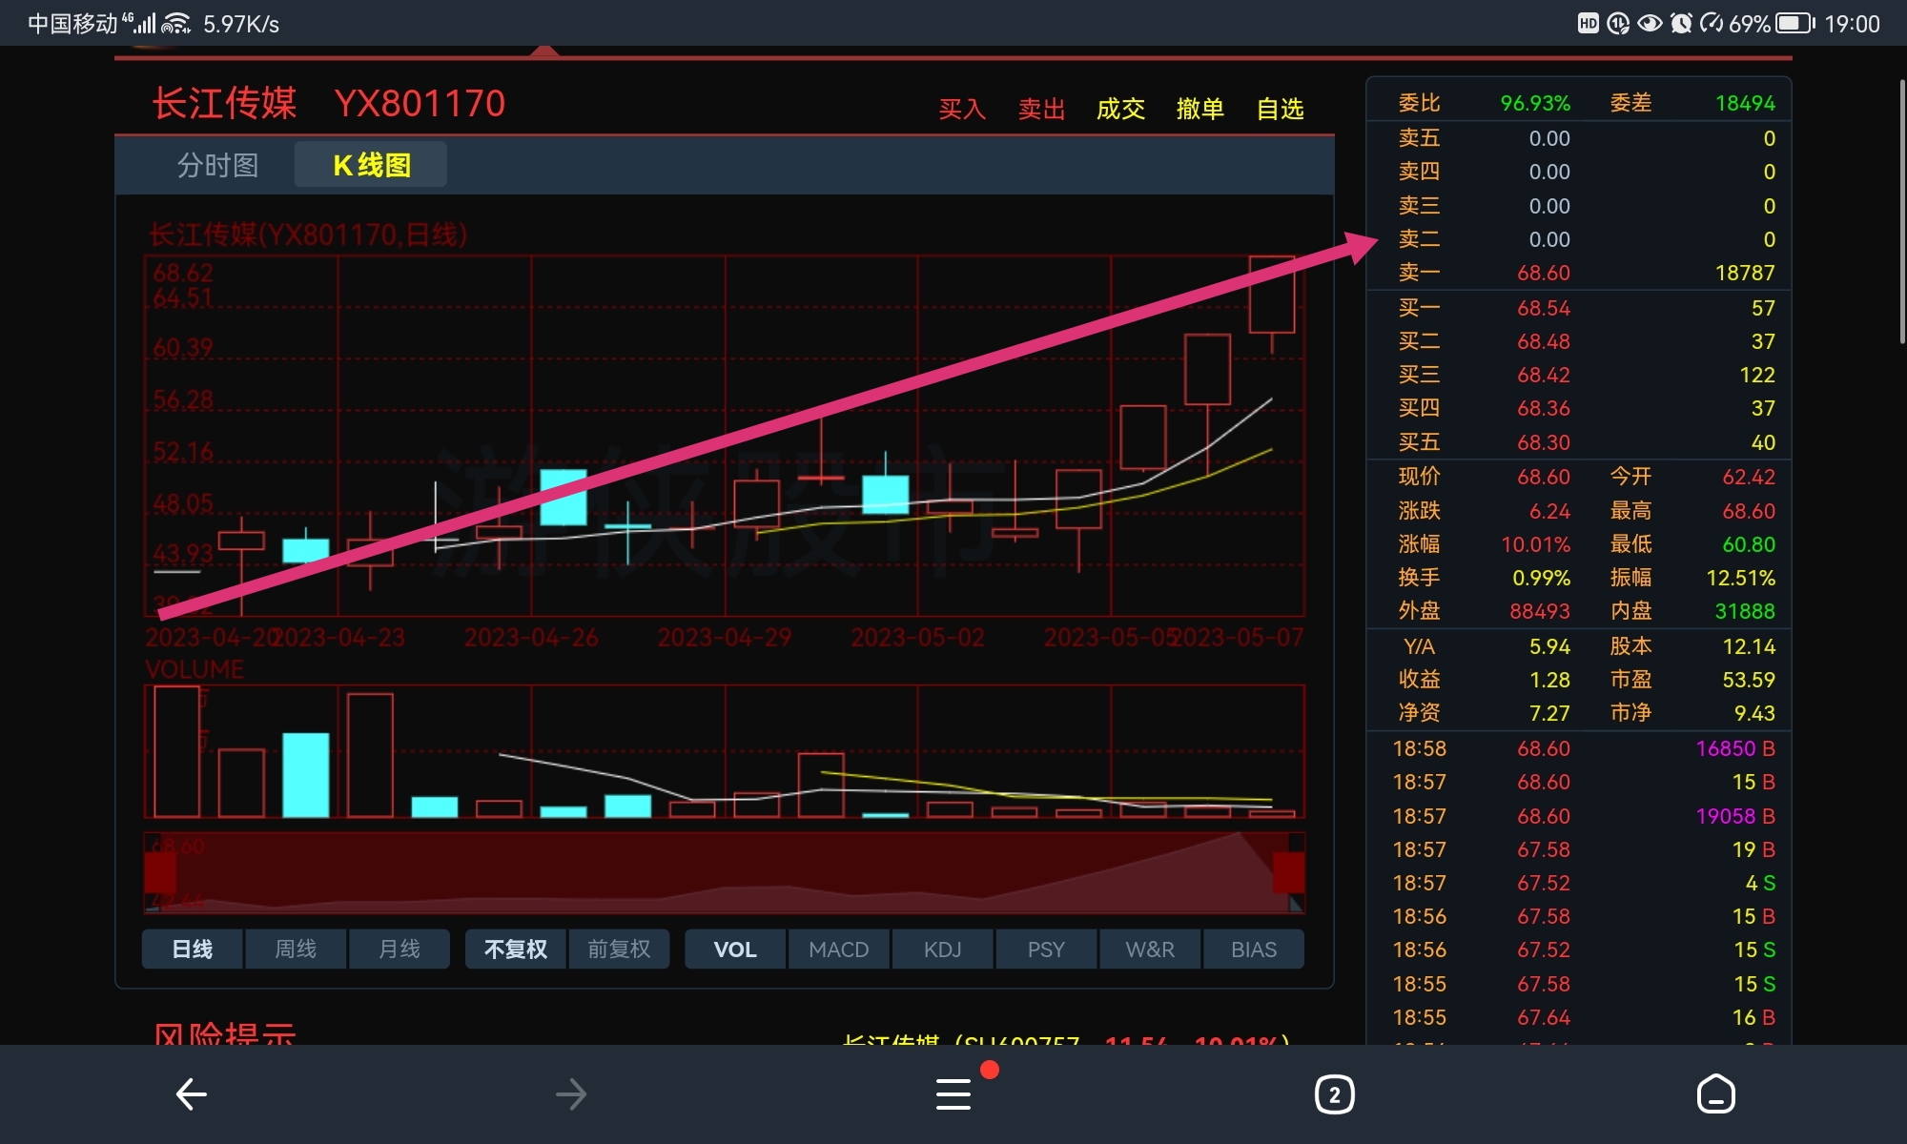Viewport: 1907px width, 1144px height.
Task: Show the KDJ indicator
Action: click(943, 950)
